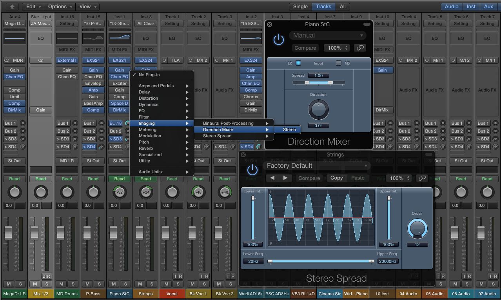This screenshot has height=300, width=501.
Task: Mute the MegaDr LR channel
Action: pyautogui.click(x=9, y=284)
